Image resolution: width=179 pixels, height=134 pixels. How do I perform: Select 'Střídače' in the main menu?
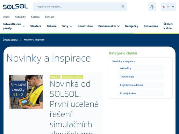coord(36,26)
